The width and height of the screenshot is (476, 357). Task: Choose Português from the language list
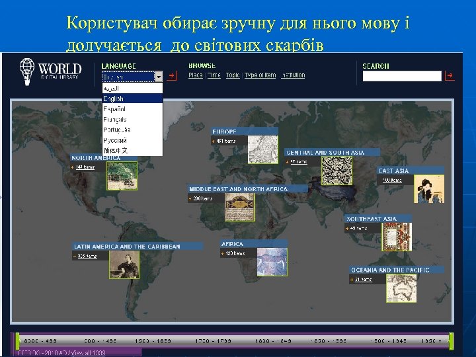coord(132,130)
